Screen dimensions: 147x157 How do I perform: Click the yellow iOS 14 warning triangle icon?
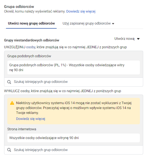pyautogui.click(x=12, y=103)
